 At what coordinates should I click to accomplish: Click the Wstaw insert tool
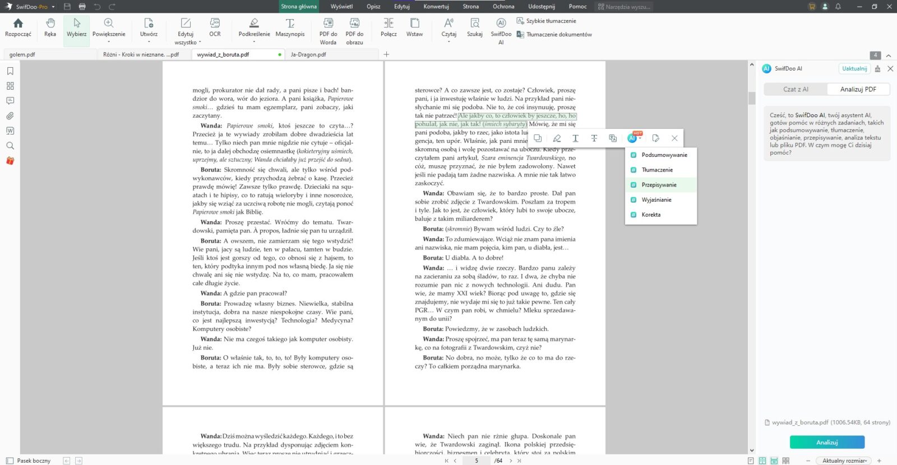[x=414, y=28]
